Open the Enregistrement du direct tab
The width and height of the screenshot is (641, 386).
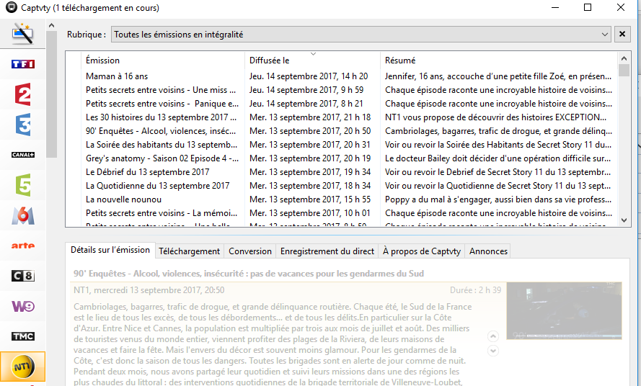(x=327, y=251)
